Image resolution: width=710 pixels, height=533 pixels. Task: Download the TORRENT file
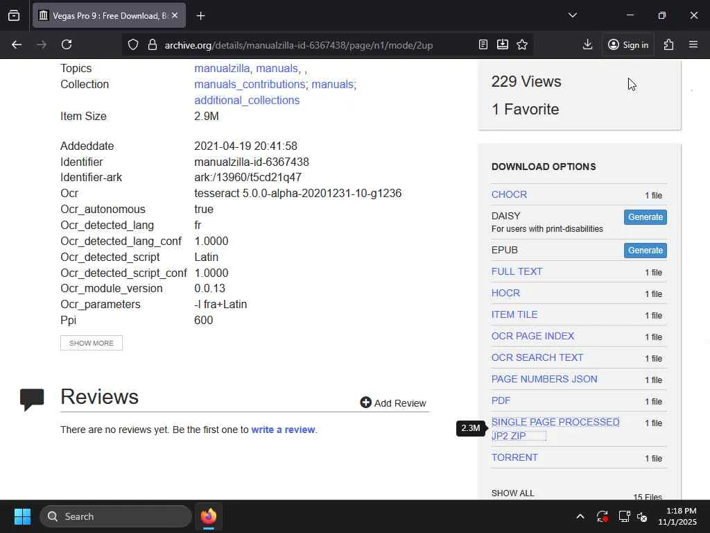pos(514,458)
